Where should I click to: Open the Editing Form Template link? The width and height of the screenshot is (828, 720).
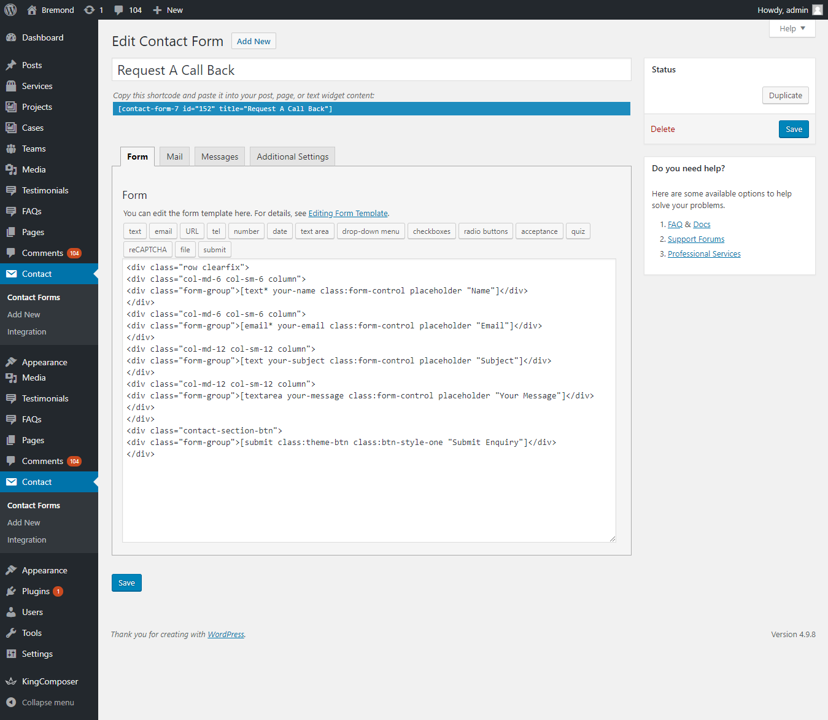[x=348, y=213]
